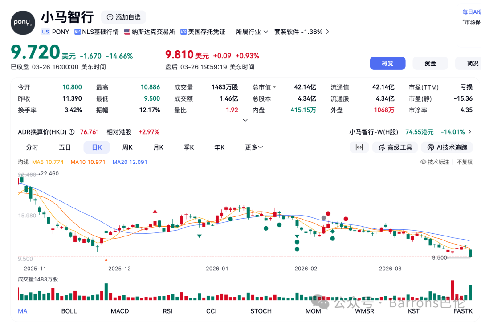Viewport: 481px width, 322px height.
Task: Click the MA10 10.971 legend label
Action: [88, 162]
